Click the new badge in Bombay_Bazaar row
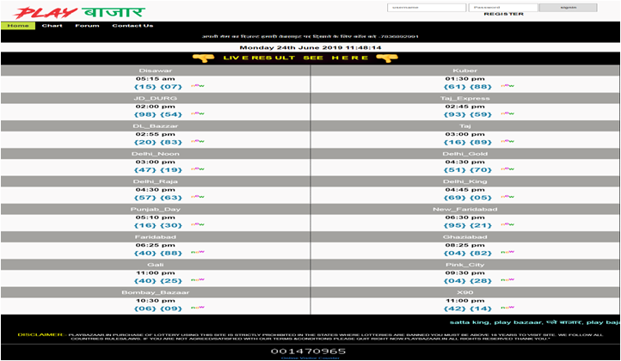This screenshot has width=621, height=361. pos(198,307)
